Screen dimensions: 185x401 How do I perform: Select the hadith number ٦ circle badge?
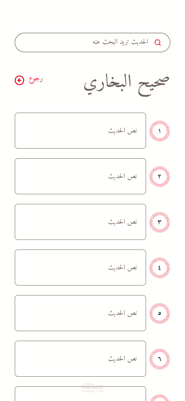[159, 359]
